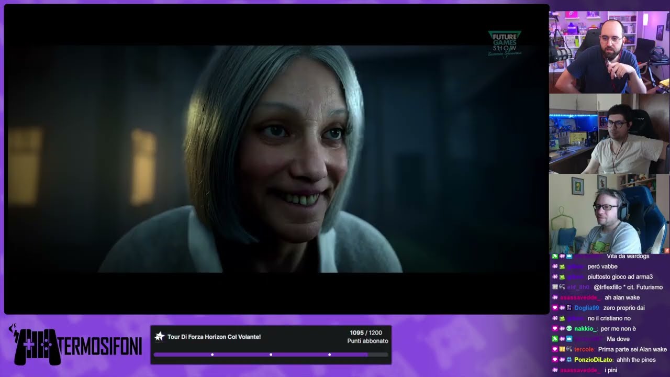
Task: Click the crown badge on the "Vita da wardogs" message
Action: [x=569, y=257]
